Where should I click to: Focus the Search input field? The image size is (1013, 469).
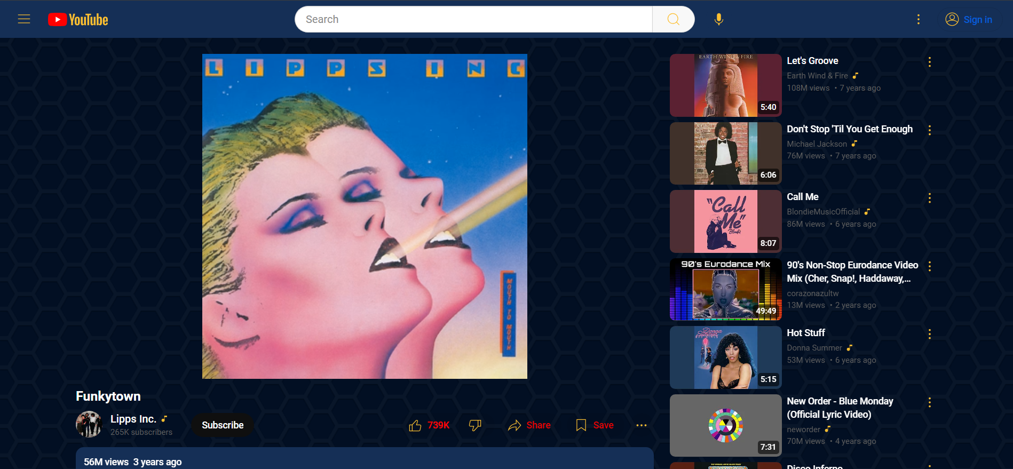point(474,19)
